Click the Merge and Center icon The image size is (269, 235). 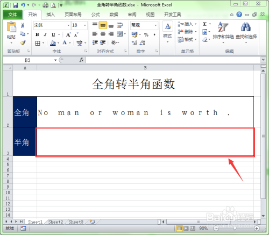120,34
